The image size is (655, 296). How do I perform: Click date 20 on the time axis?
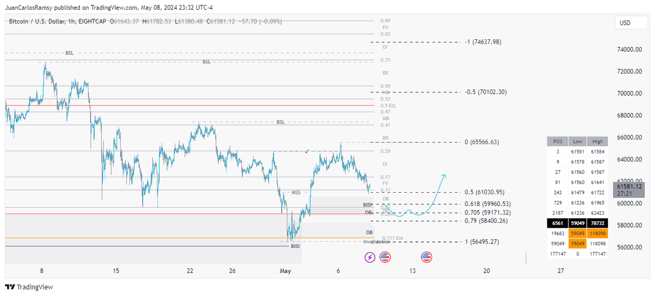(x=486, y=270)
